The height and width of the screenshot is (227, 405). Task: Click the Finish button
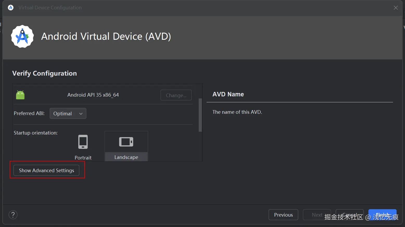pos(382,215)
